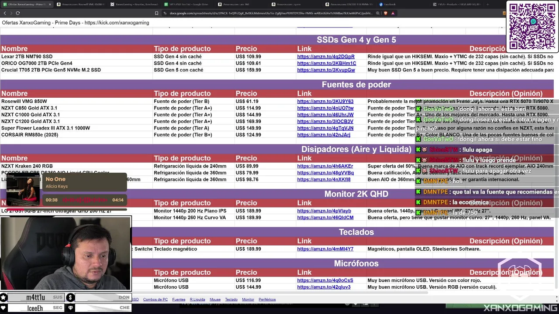Select the cell ORICO OG7000 2TB PCIe Gen4

coord(37,63)
